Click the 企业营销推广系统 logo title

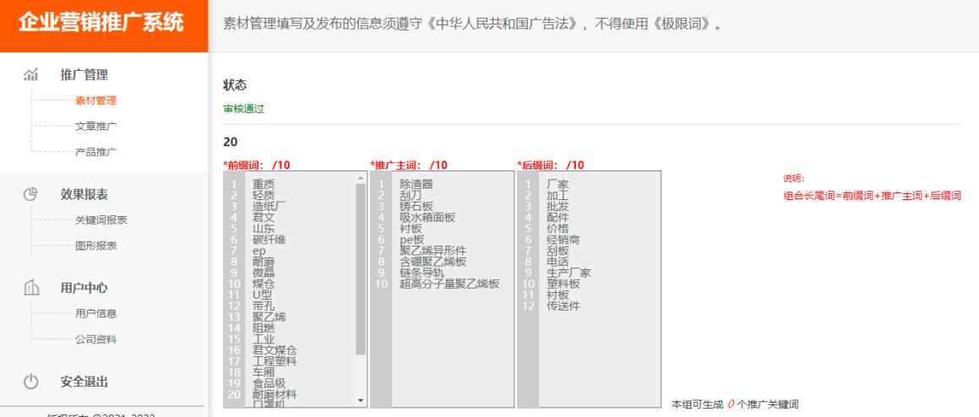(x=101, y=23)
